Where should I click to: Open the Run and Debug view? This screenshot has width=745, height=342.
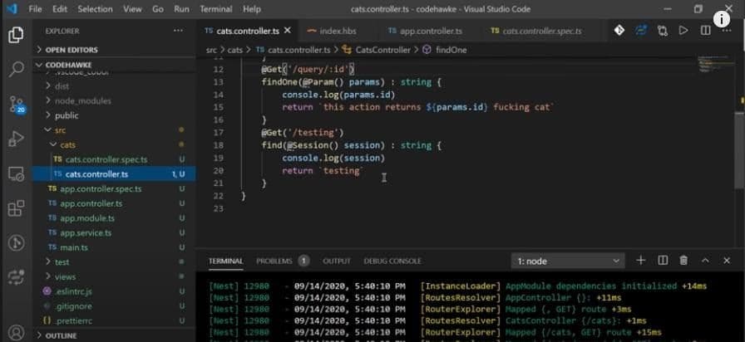[16, 139]
